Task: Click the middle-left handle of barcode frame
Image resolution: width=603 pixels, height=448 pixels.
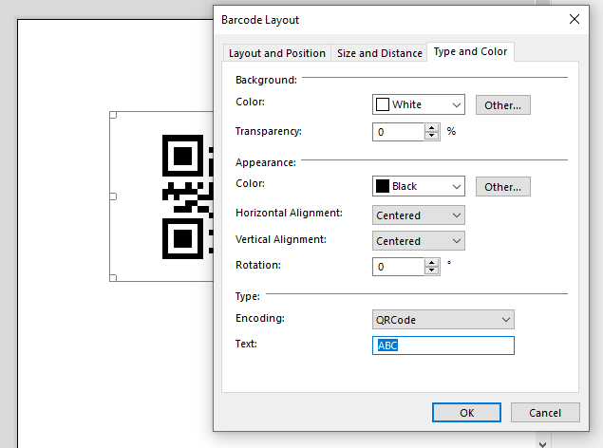Action: coord(113,196)
